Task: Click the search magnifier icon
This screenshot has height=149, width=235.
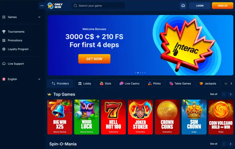Action: [75, 6]
